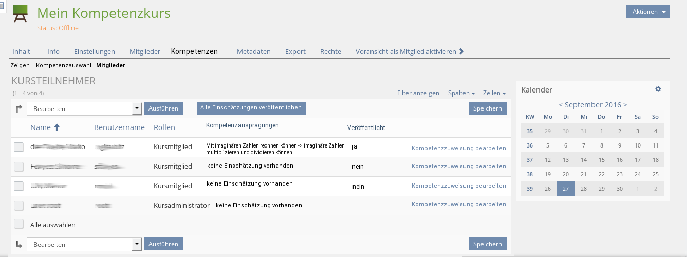Open the Aktionen dropdown menu
687x257 pixels.
click(647, 12)
